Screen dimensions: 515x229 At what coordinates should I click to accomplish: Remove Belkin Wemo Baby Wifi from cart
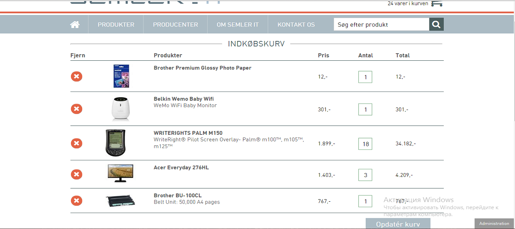[x=77, y=109]
